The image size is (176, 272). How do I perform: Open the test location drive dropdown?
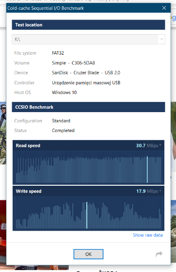pyautogui.click(x=161, y=39)
